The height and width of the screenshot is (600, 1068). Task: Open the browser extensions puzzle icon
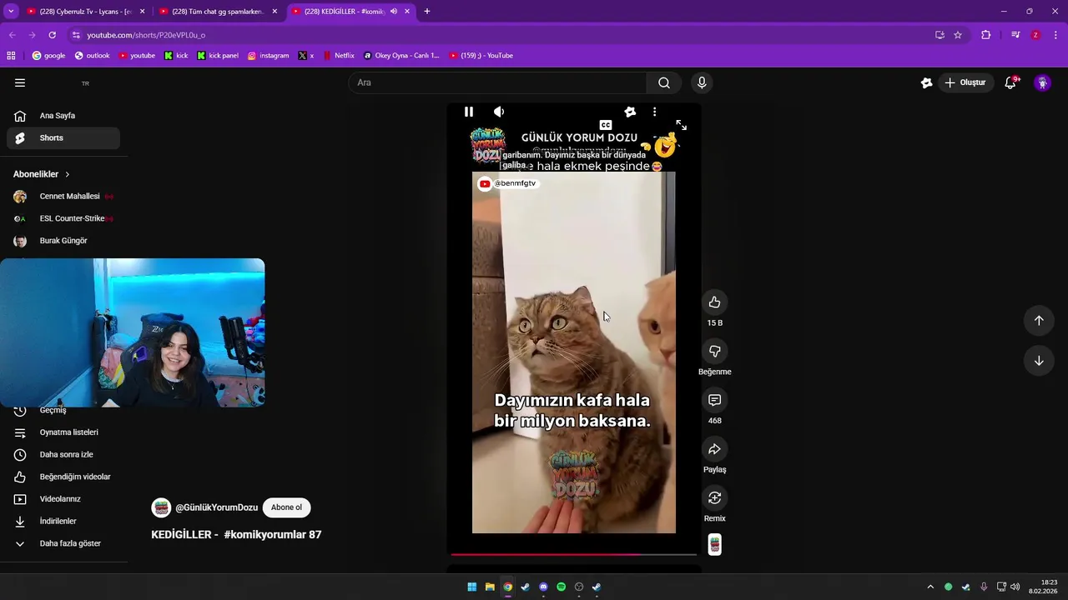985,35
